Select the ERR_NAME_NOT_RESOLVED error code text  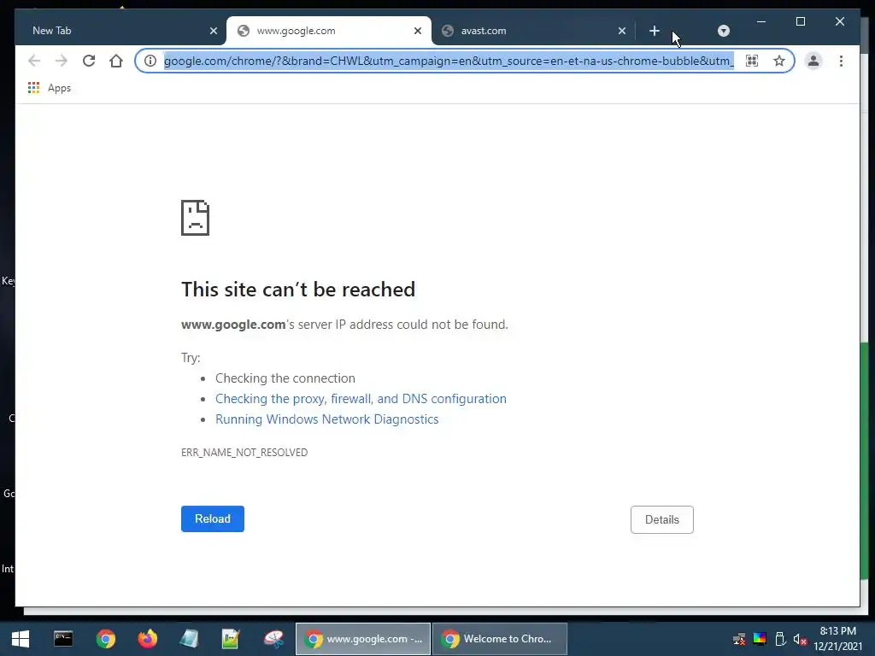pyautogui.click(x=244, y=453)
